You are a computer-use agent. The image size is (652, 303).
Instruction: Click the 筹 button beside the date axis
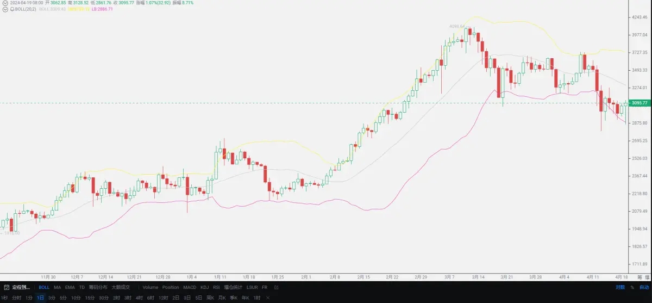pos(640,277)
